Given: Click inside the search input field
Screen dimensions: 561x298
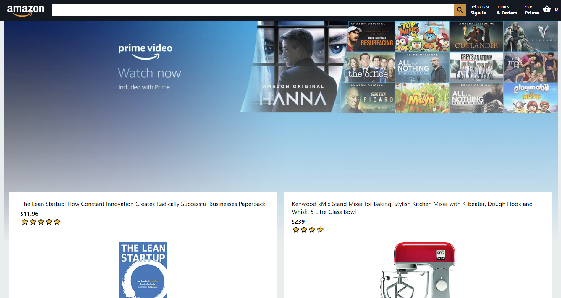Looking at the screenshot, I should (253, 10).
